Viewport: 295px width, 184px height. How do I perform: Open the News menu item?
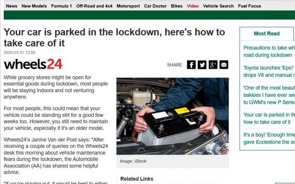pyautogui.click(x=11, y=6)
